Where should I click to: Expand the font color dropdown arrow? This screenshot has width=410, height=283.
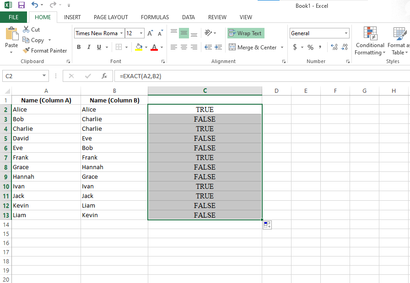point(162,47)
